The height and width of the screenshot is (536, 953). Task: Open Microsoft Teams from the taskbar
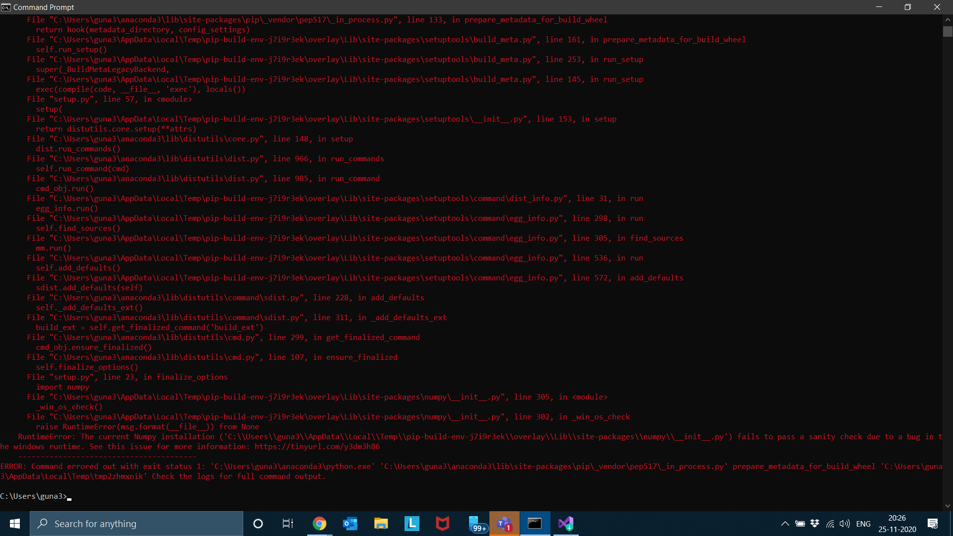504,524
